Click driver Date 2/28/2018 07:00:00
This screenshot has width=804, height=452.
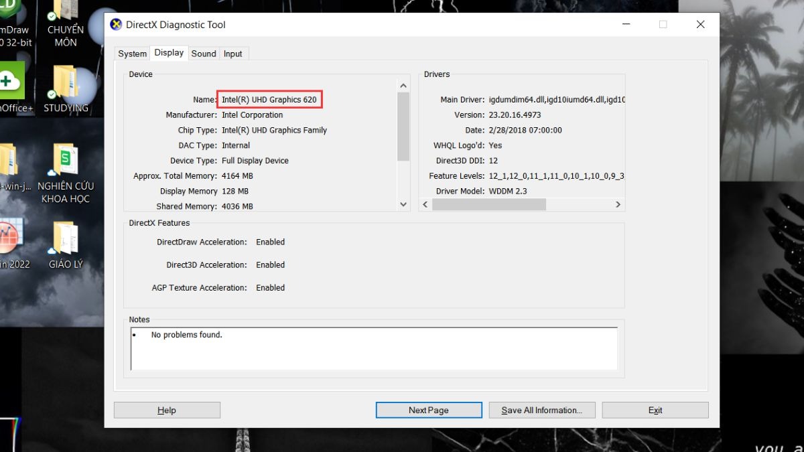click(525, 130)
